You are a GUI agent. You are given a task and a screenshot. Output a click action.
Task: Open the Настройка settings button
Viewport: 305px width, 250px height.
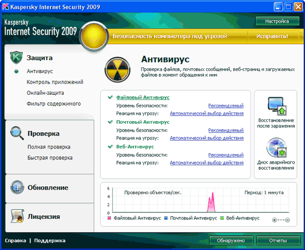[x=277, y=21]
